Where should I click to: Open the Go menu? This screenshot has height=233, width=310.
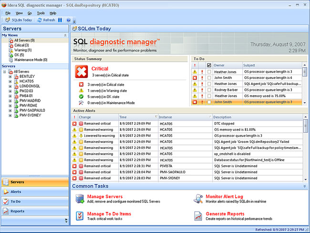30,13
